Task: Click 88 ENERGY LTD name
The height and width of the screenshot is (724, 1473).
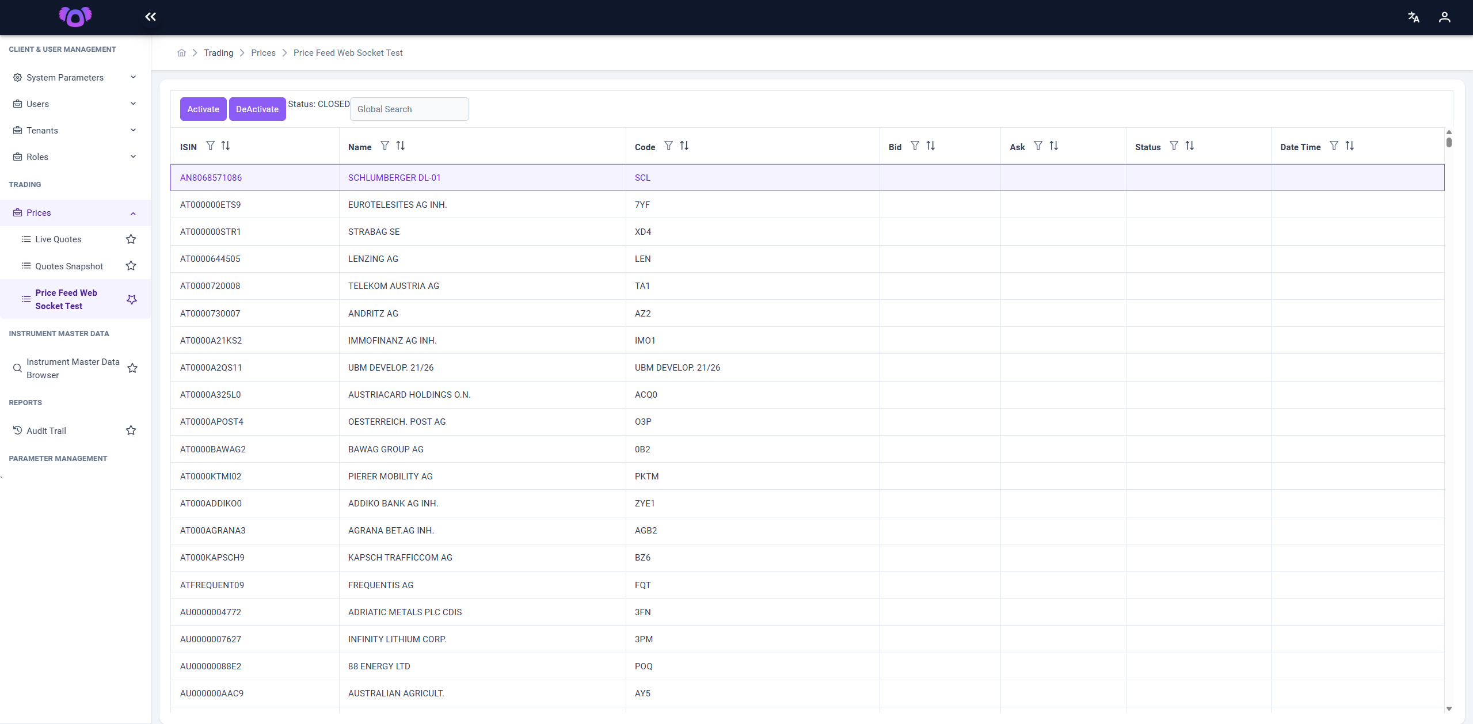Action: (379, 666)
